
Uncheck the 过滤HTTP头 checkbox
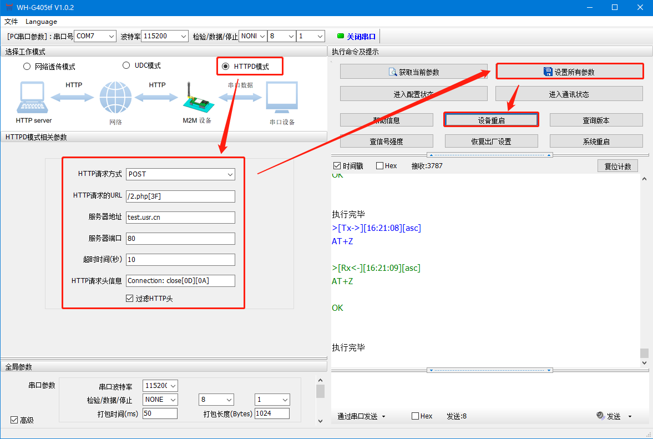(130, 299)
